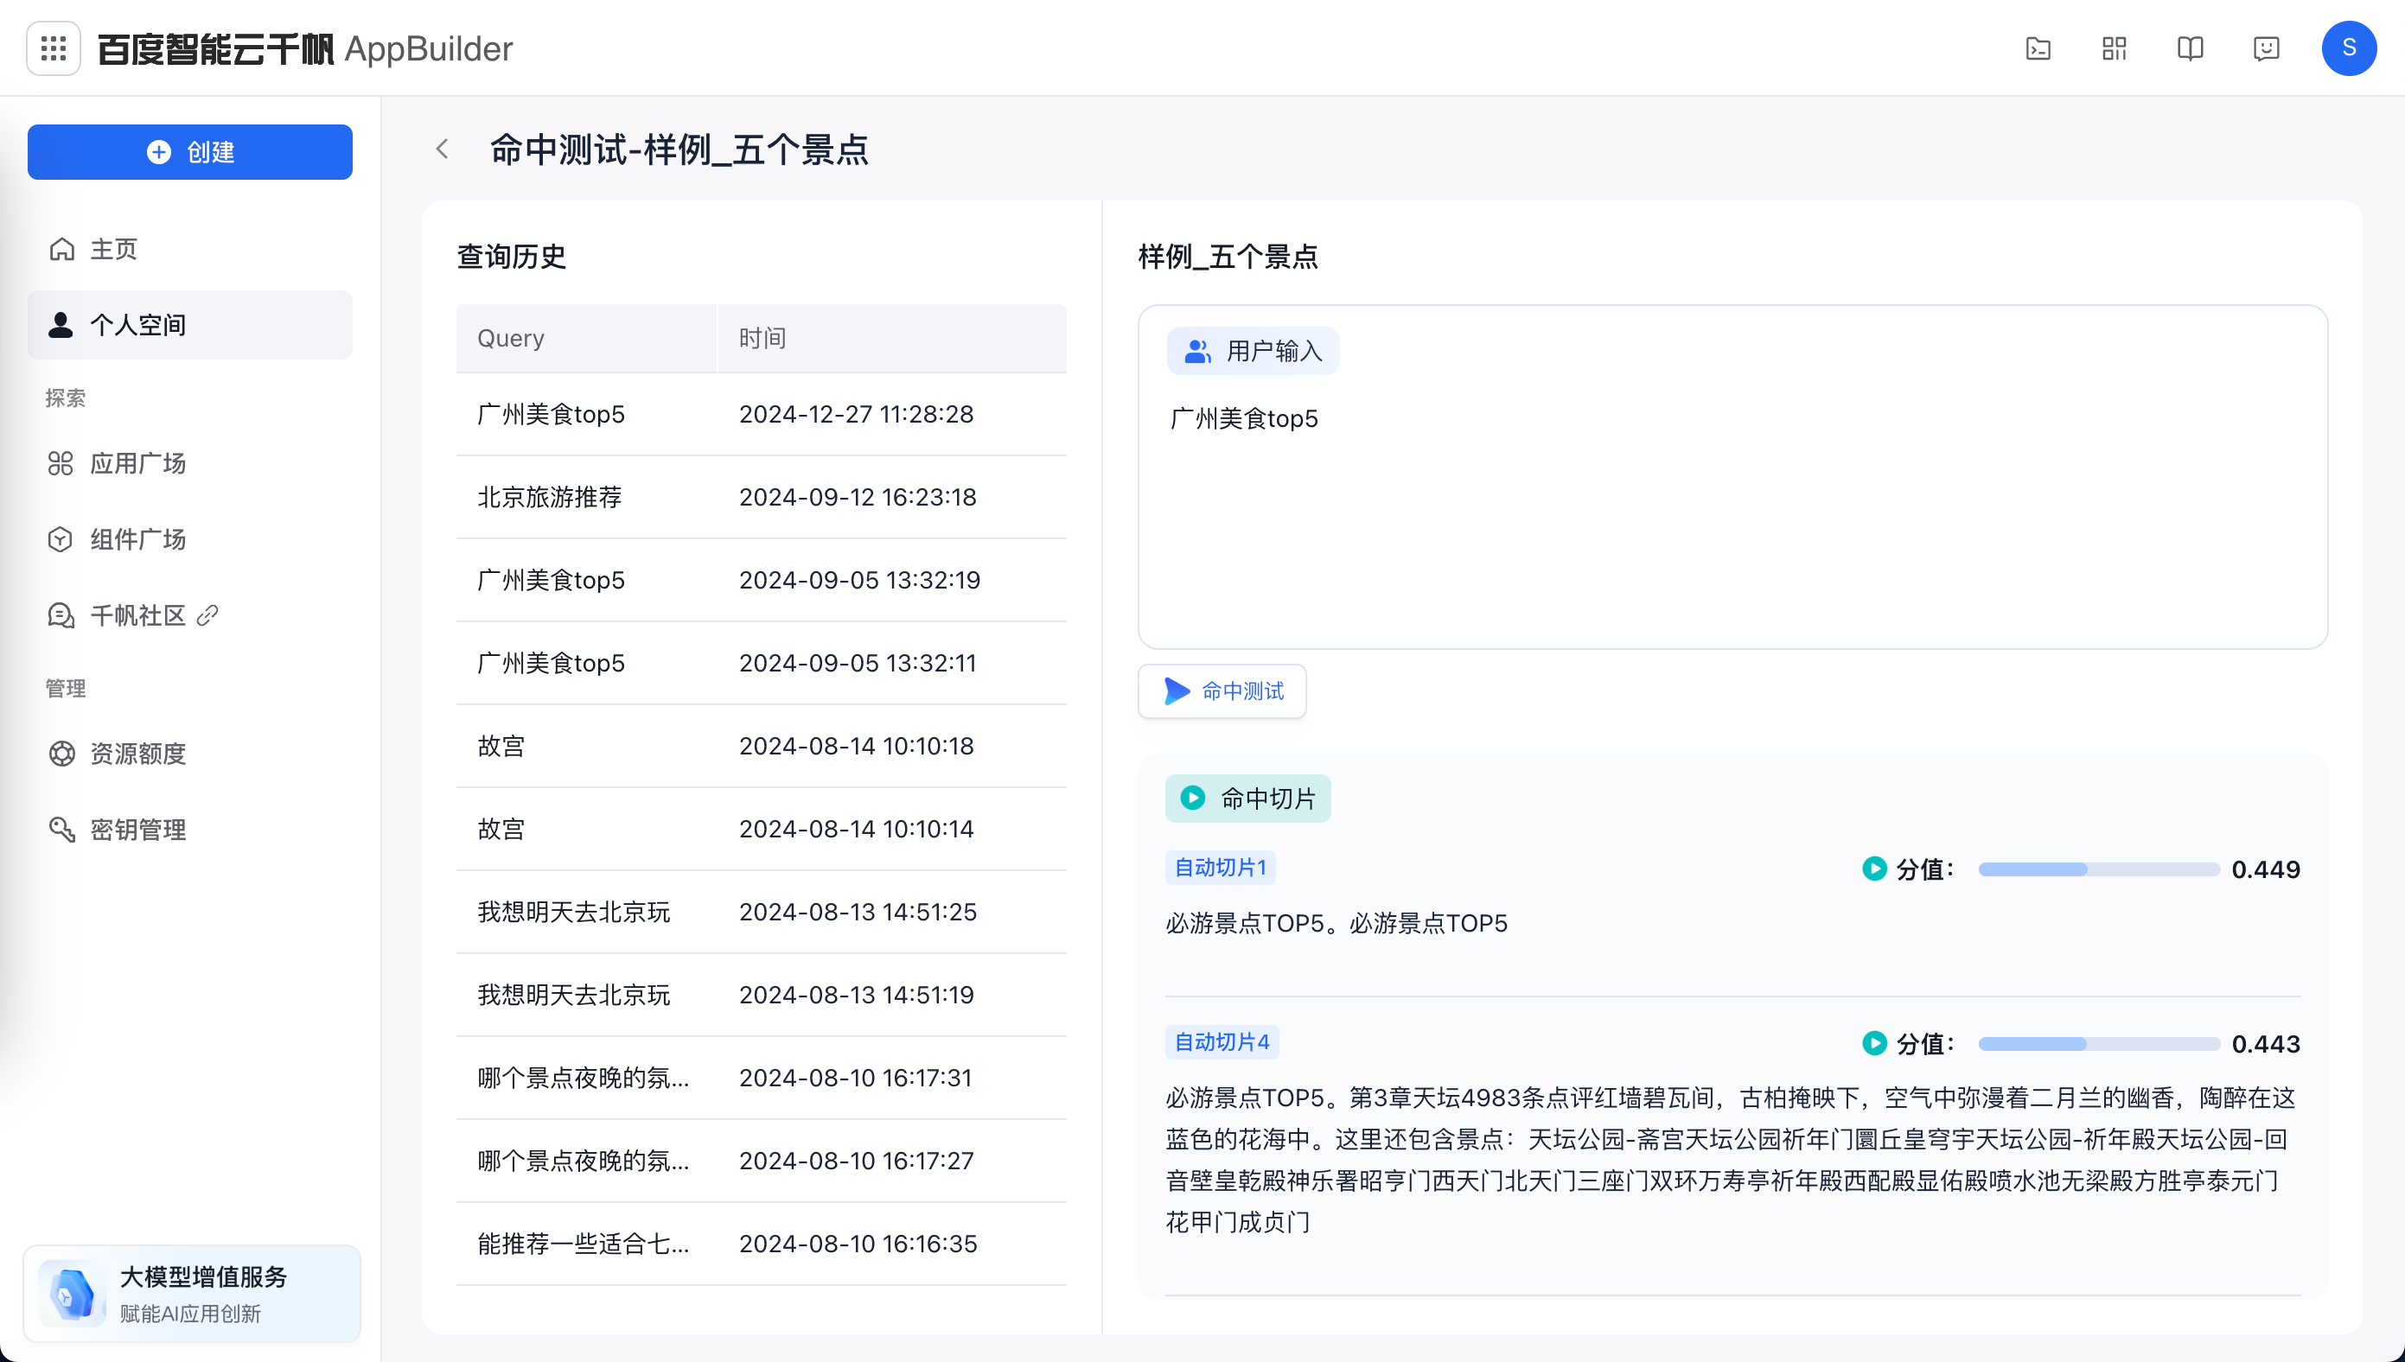Open 应用广场 from sidebar
The width and height of the screenshot is (2405, 1362).
coord(190,463)
